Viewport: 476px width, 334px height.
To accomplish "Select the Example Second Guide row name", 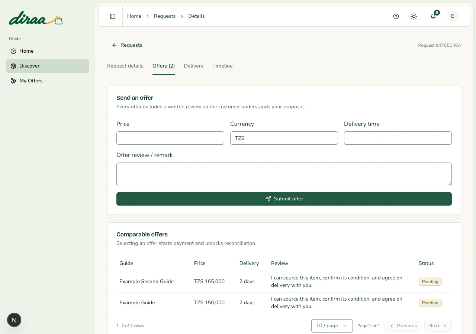I will click(147, 282).
